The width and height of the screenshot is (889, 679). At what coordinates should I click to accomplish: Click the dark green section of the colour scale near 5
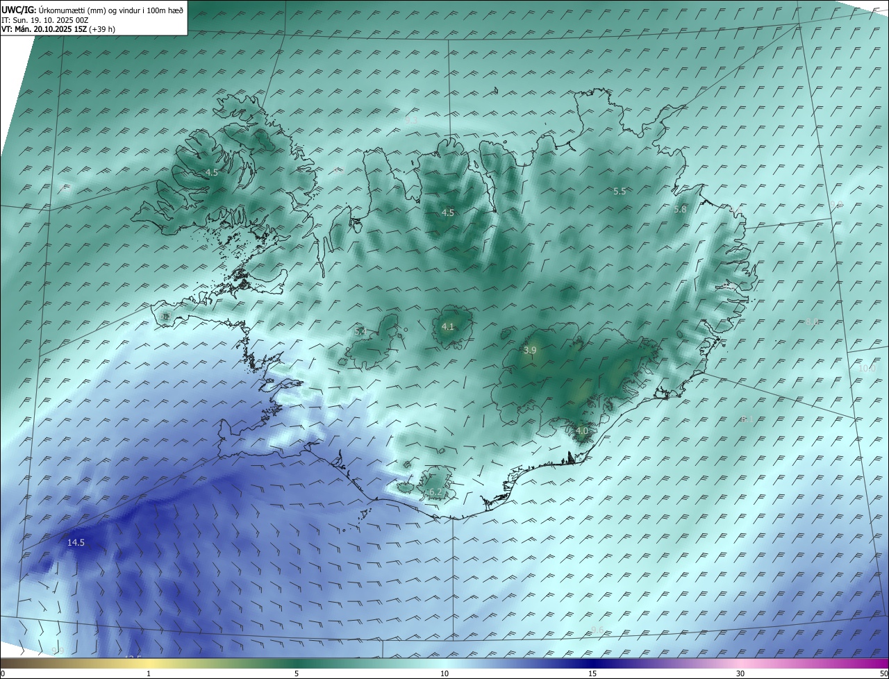tap(297, 663)
